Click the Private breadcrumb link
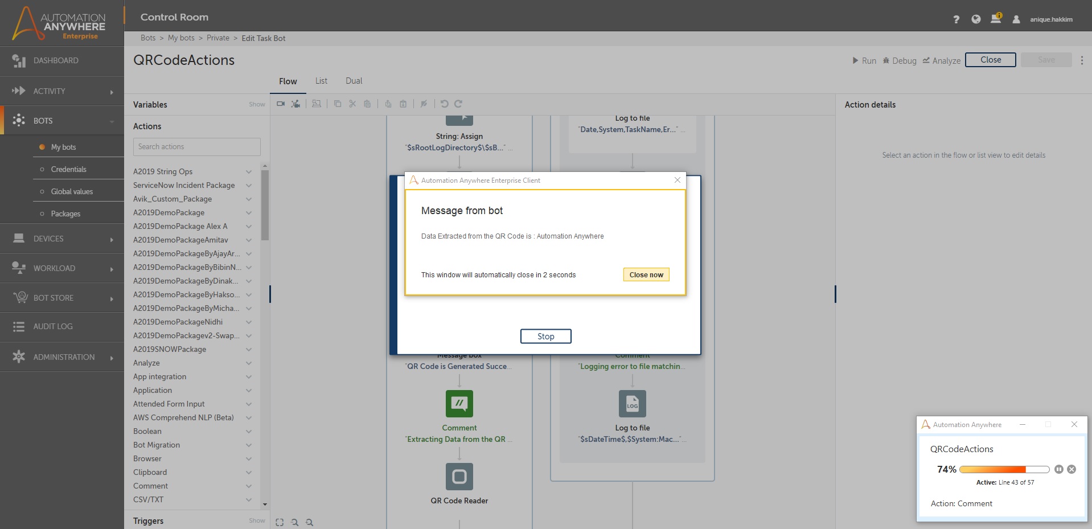The width and height of the screenshot is (1092, 529). coord(218,38)
